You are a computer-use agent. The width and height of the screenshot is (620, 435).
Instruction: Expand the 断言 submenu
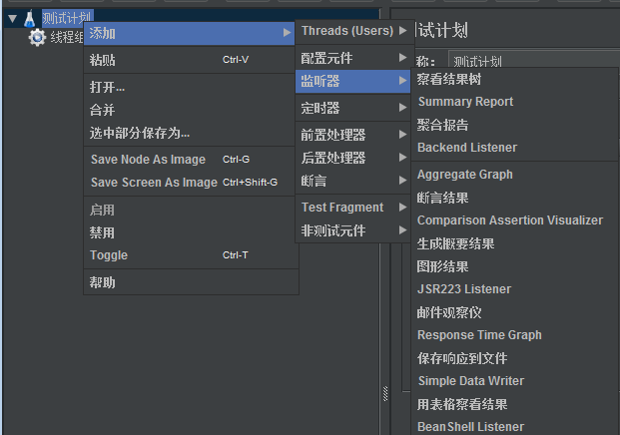tap(353, 181)
